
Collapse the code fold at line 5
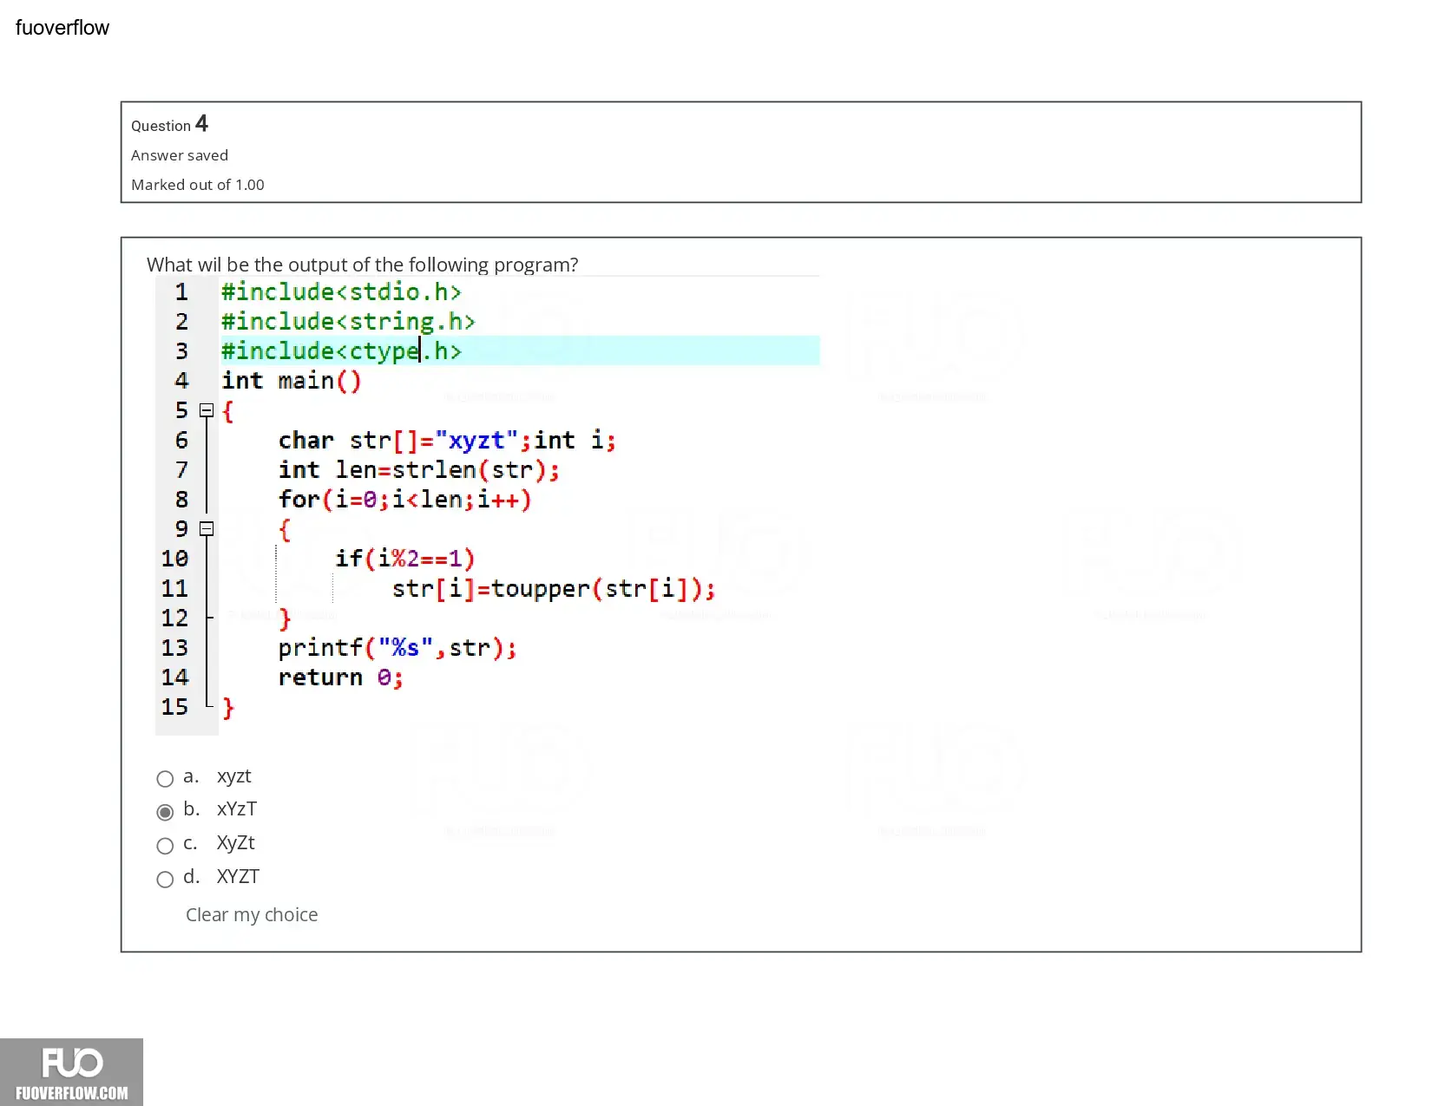[x=207, y=410]
